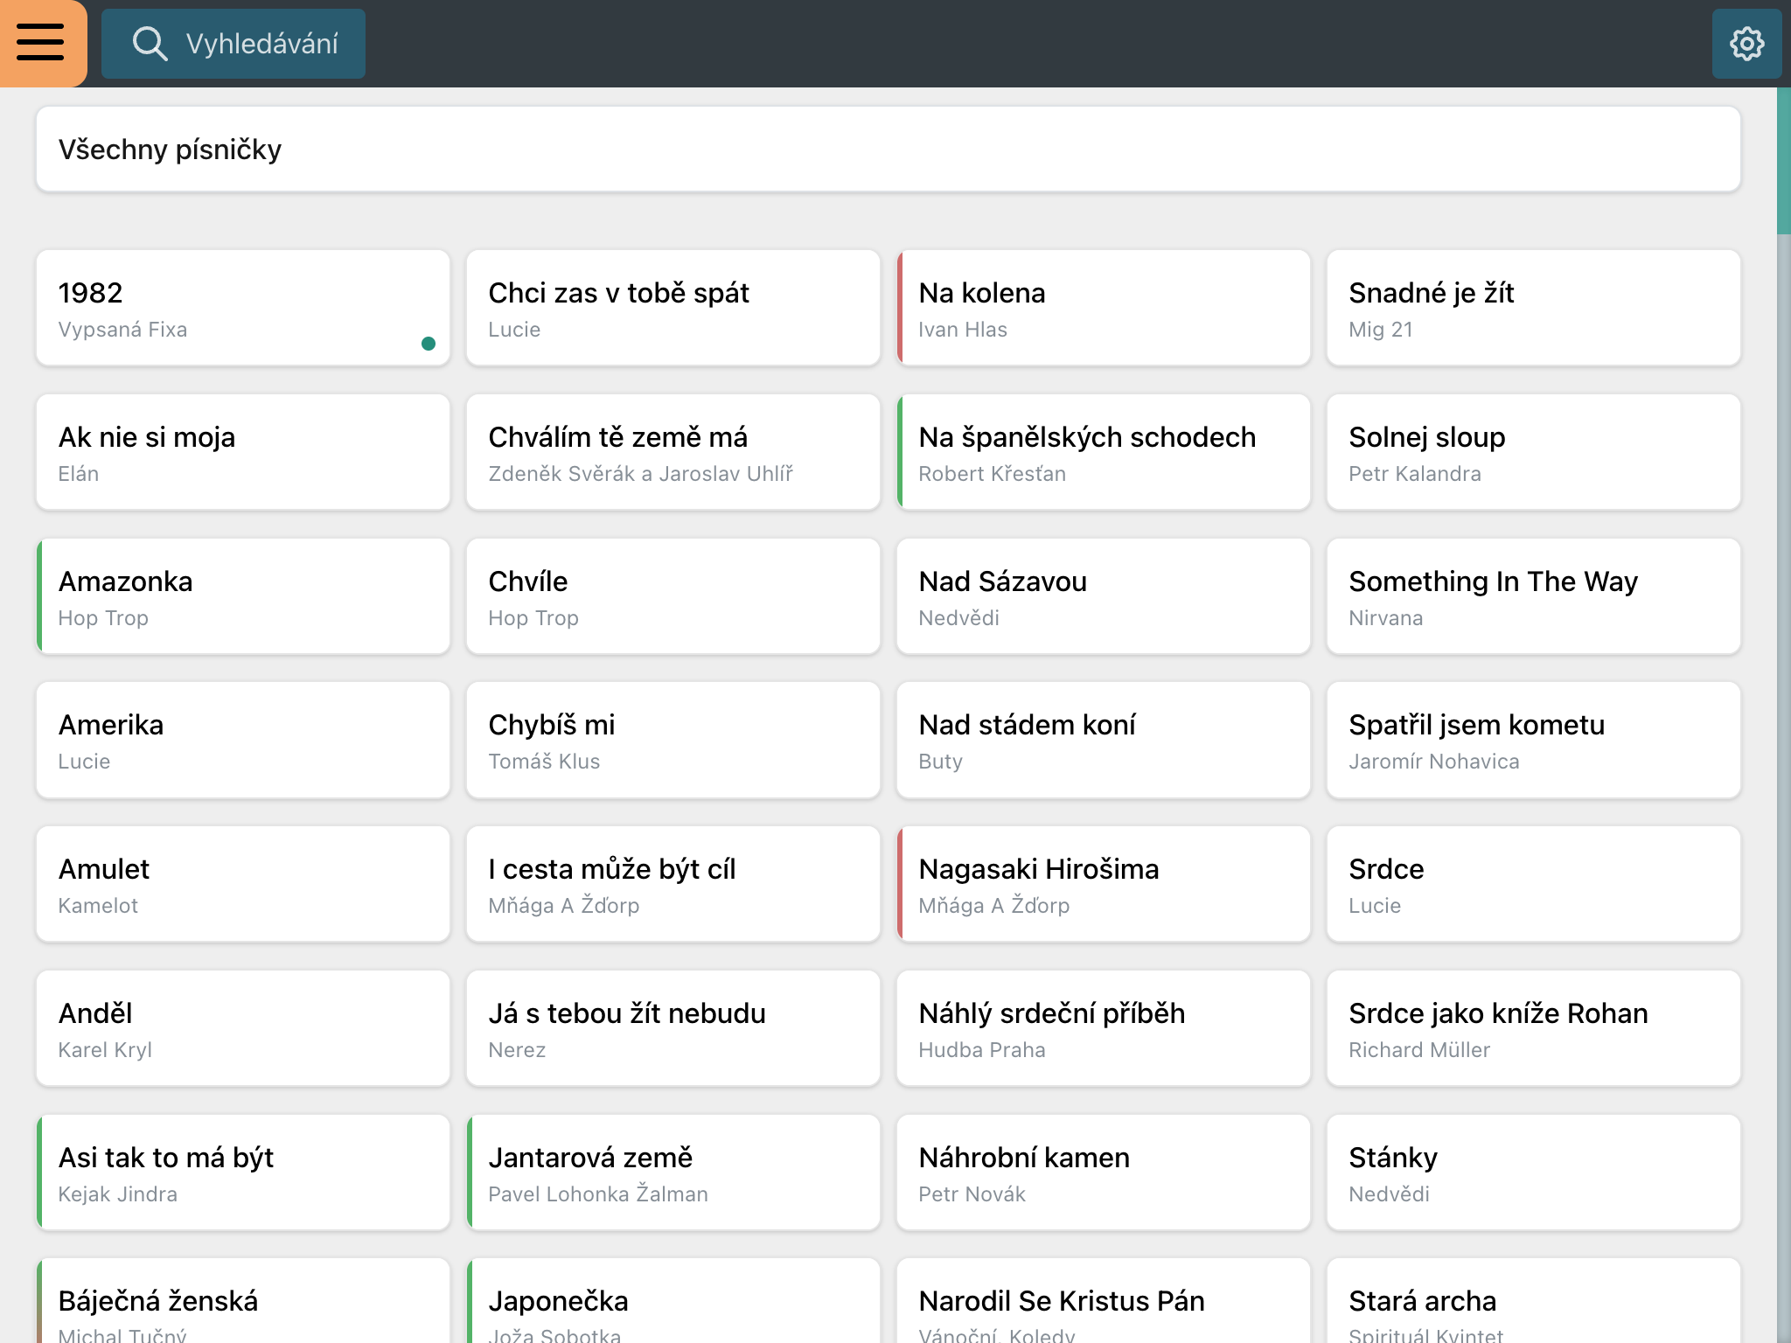Open Nad Sázavou by Nedvědi
This screenshot has width=1791, height=1343.
point(1104,596)
